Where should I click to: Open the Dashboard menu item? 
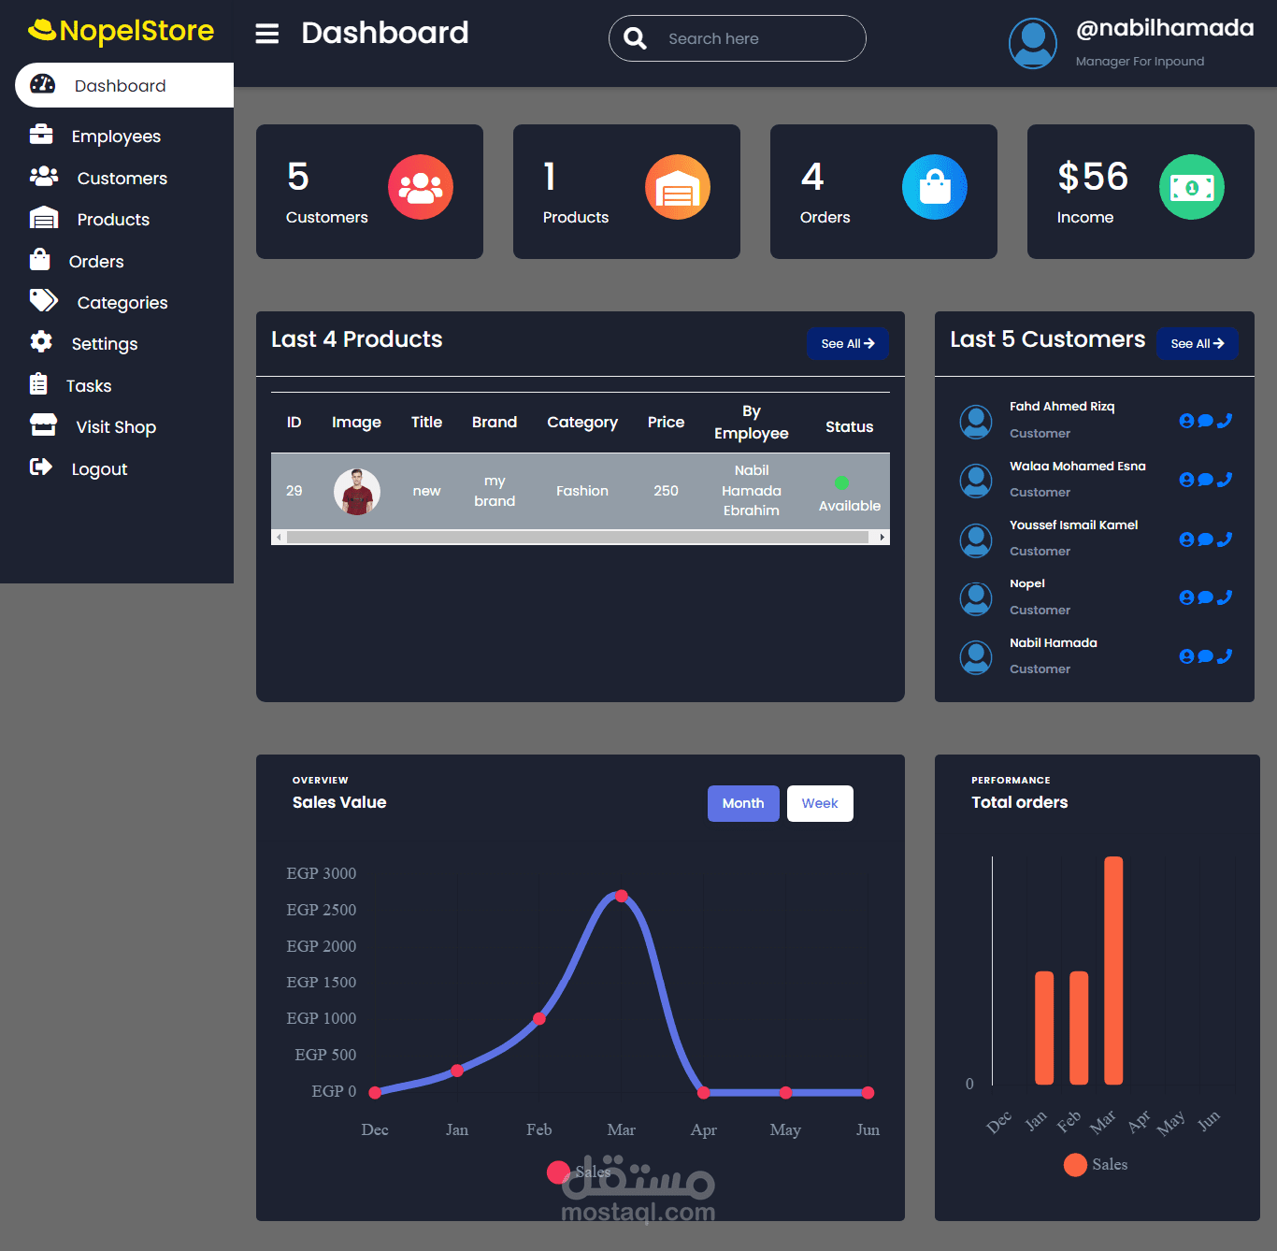point(124,85)
